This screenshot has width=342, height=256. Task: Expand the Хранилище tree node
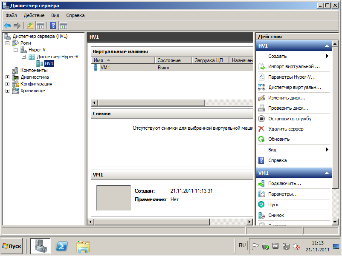(x=8, y=91)
